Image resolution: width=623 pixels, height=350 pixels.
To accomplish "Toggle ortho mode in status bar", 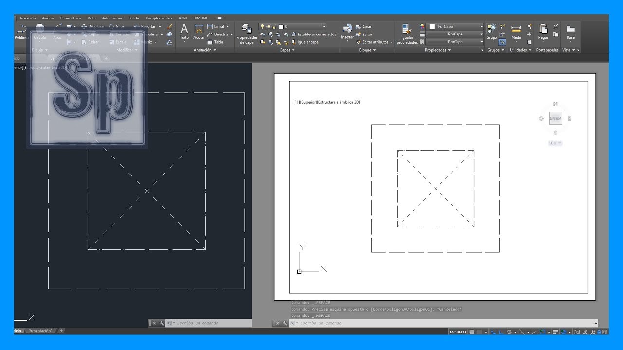I will (501, 332).
